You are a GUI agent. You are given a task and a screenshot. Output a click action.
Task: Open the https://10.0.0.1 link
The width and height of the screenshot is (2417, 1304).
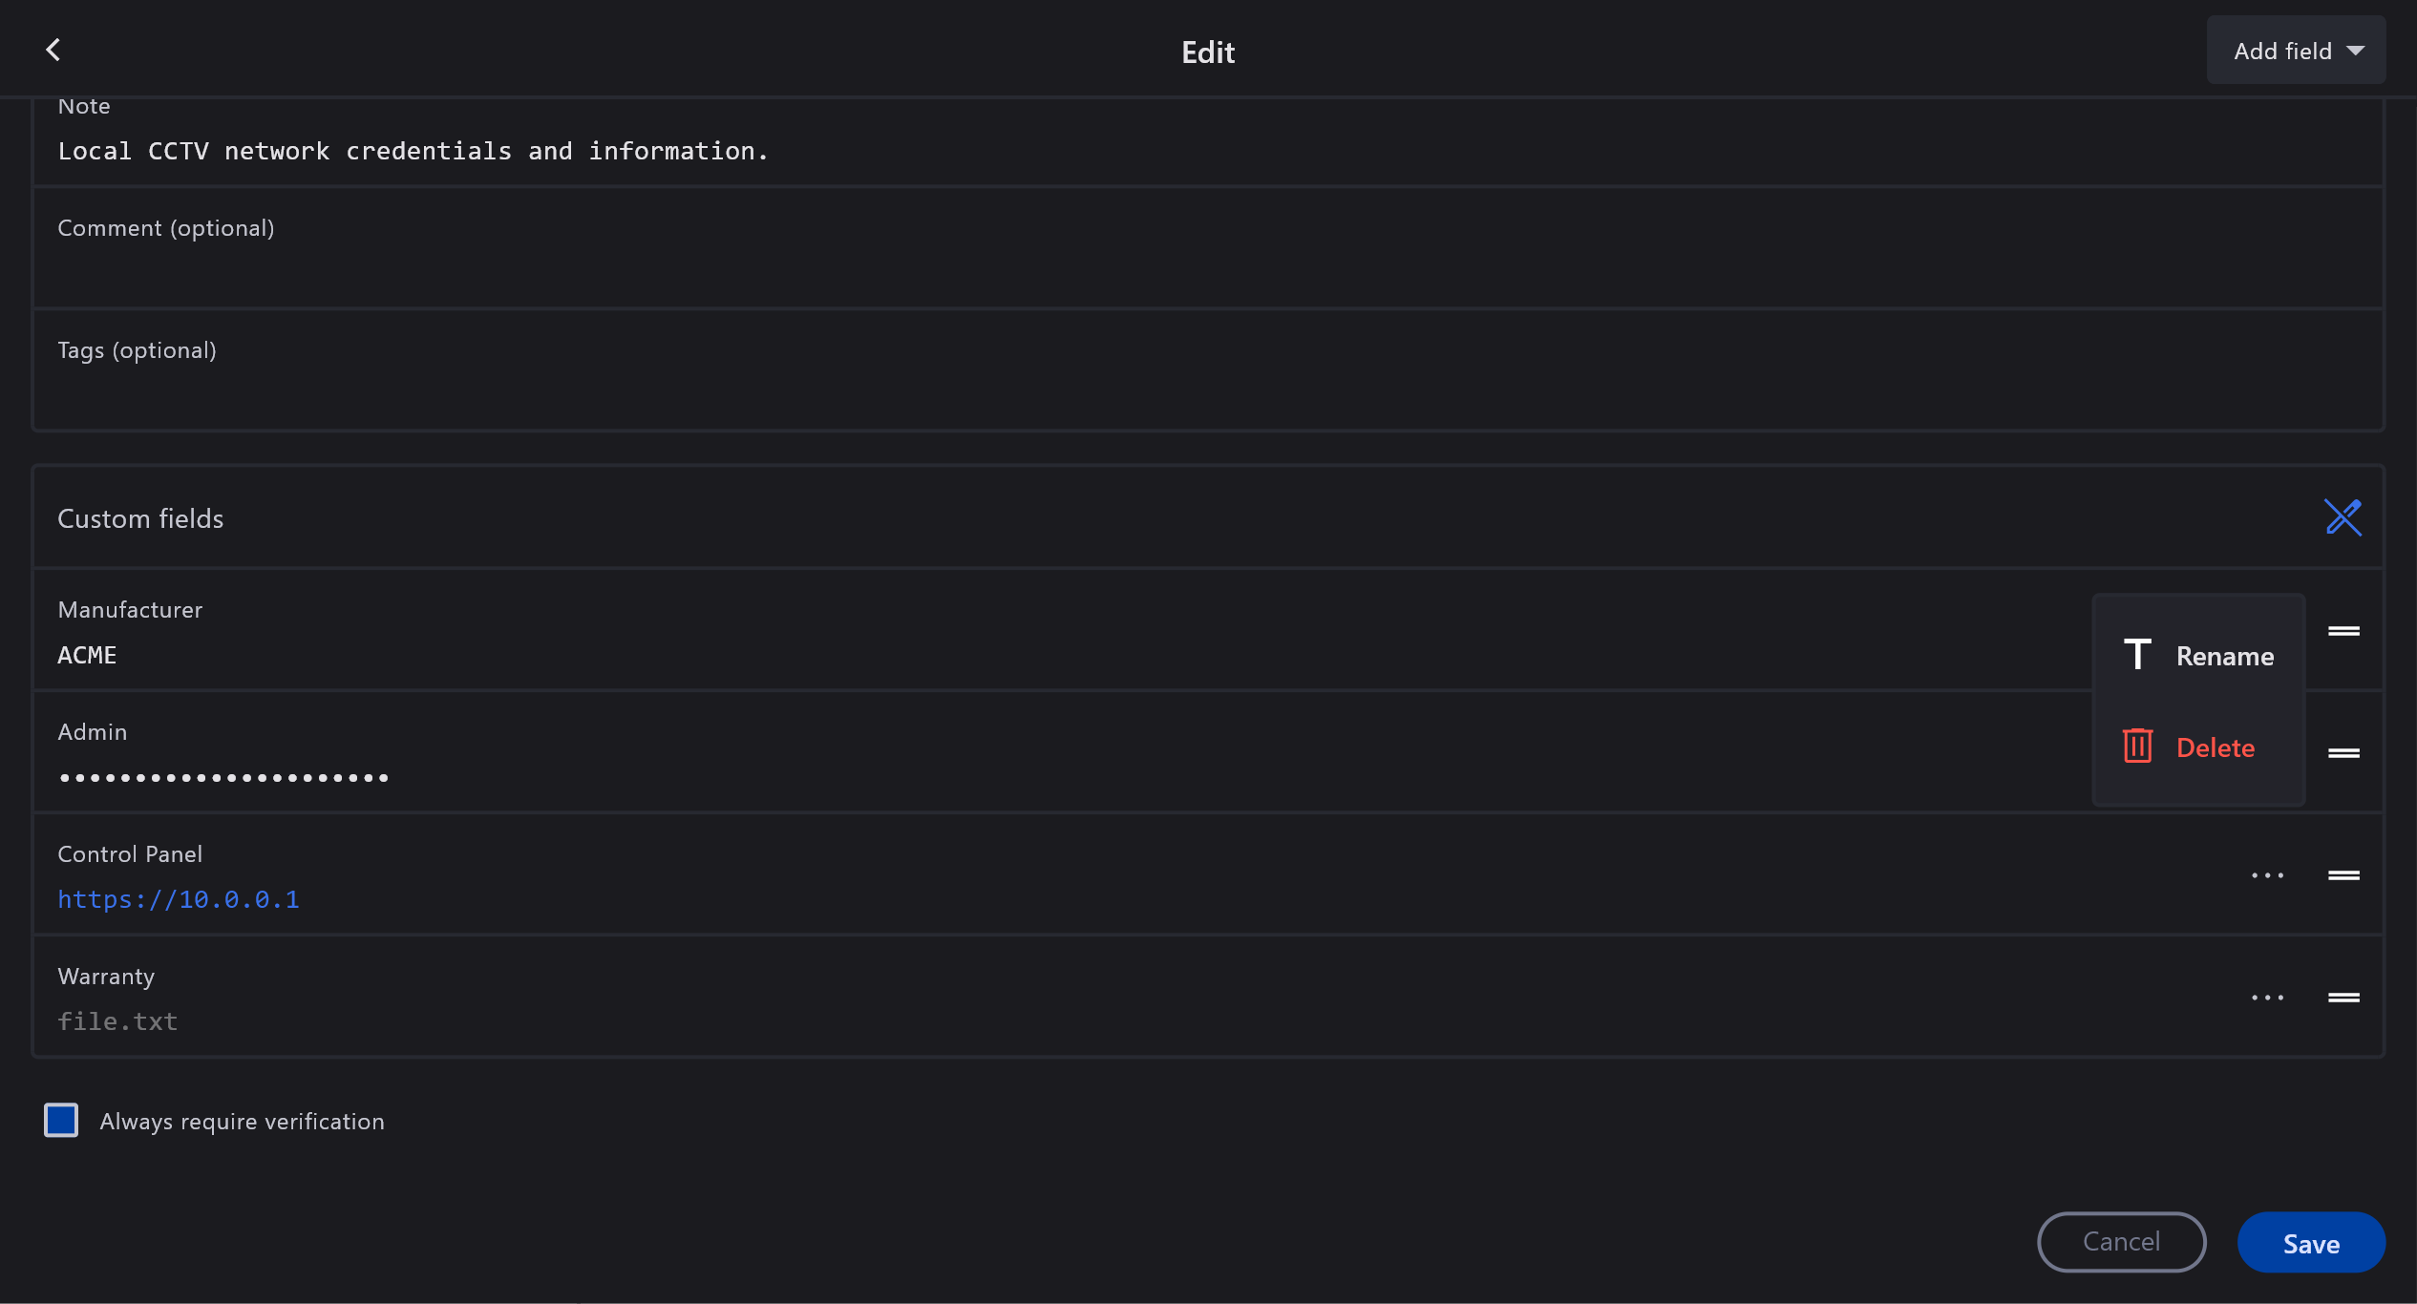[179, 899]
